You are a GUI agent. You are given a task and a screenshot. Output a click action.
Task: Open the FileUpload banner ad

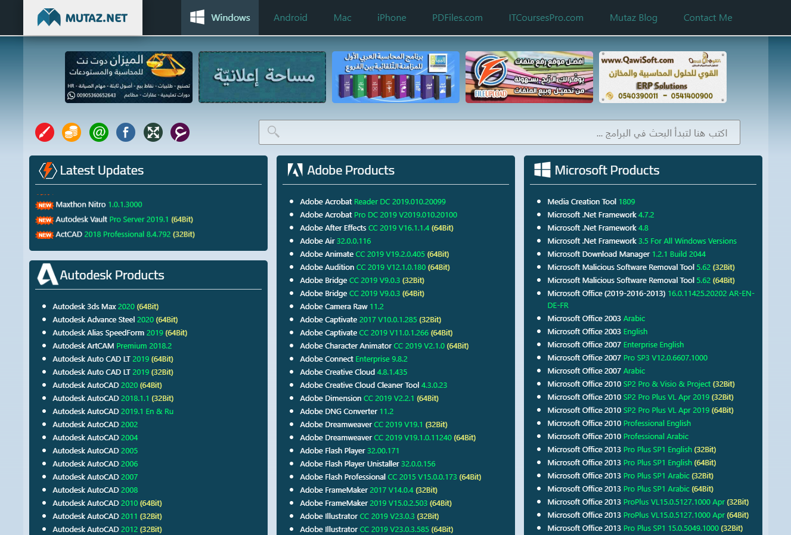(529, 77)
